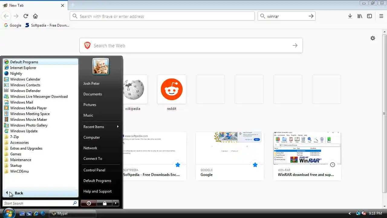This screenshot has width=387, height=218.
Task: Click Search the Web submit arrow
Action: click(x=295, y=45)
